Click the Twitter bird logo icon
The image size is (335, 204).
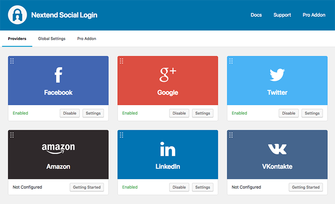pos(277,75)
